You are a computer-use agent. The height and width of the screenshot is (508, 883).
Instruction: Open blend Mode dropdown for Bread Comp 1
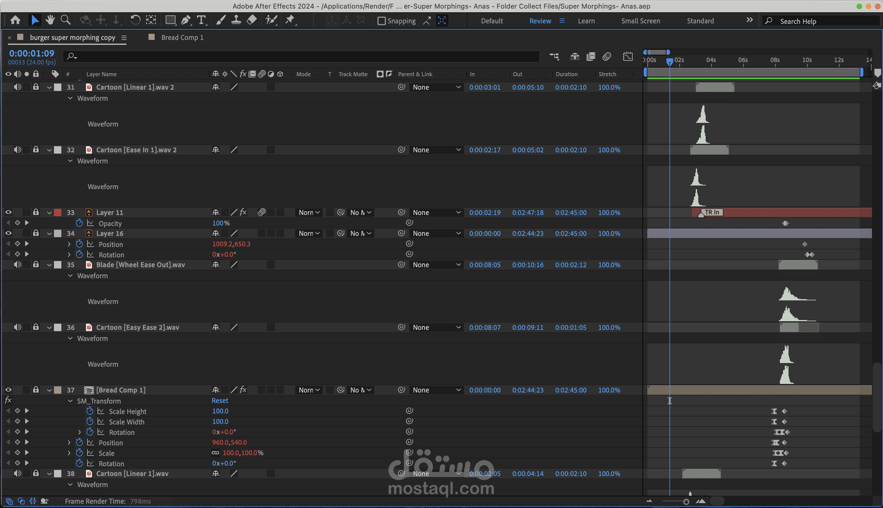tap(309, 390)
